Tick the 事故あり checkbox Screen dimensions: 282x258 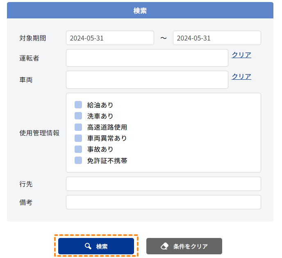(x=78, y=149)
